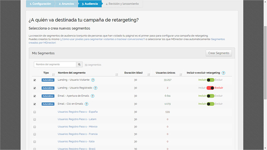
Task: Go to 1. Configuración step tab
Action: click(x=40, y=4)
